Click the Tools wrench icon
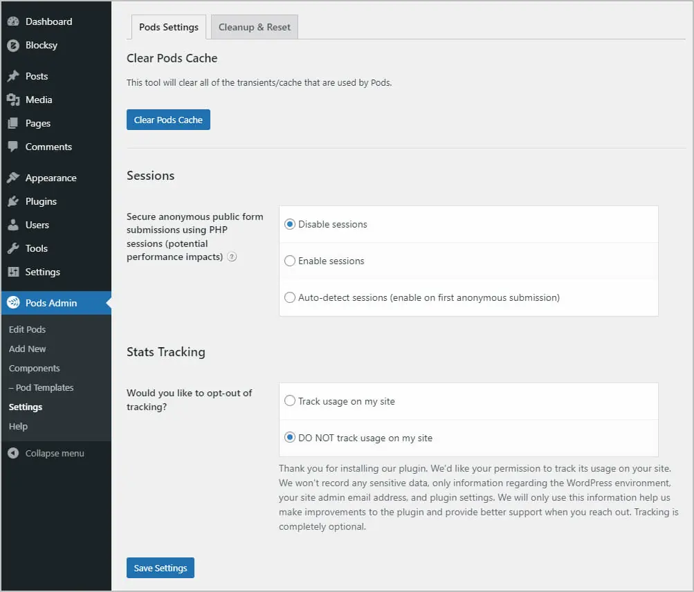This screenshot has height=592, width=694. (x=13, y=248)
